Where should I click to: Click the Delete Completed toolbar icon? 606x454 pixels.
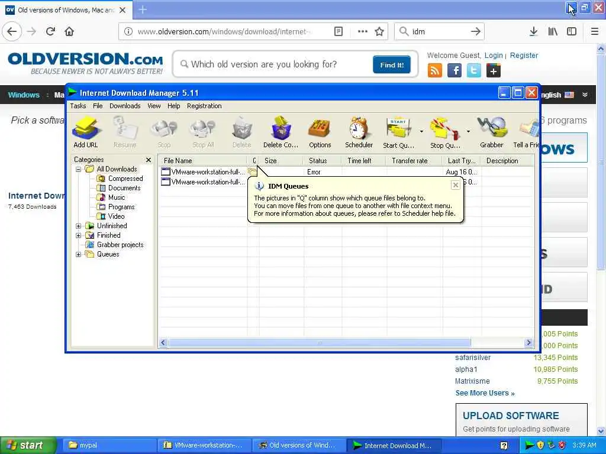[x=281, y=132]
